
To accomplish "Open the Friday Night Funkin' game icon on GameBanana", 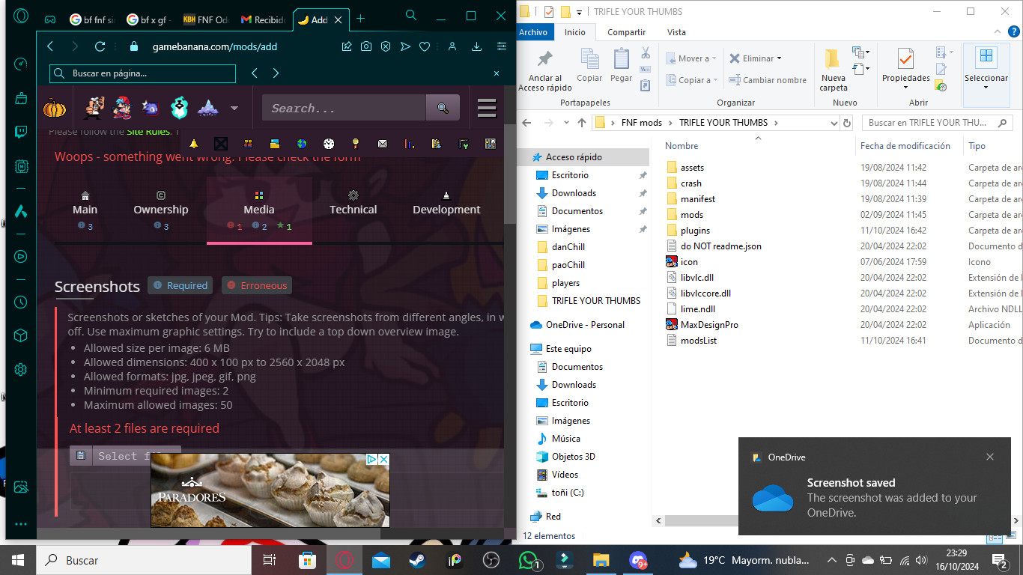I will click(122, 109).
